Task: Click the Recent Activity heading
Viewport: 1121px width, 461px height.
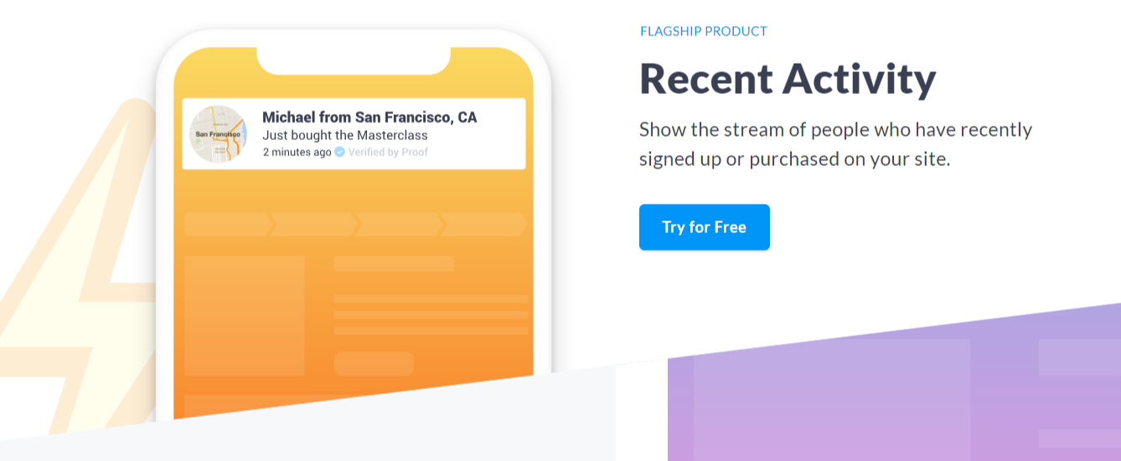Action: (x=787, y=79)
